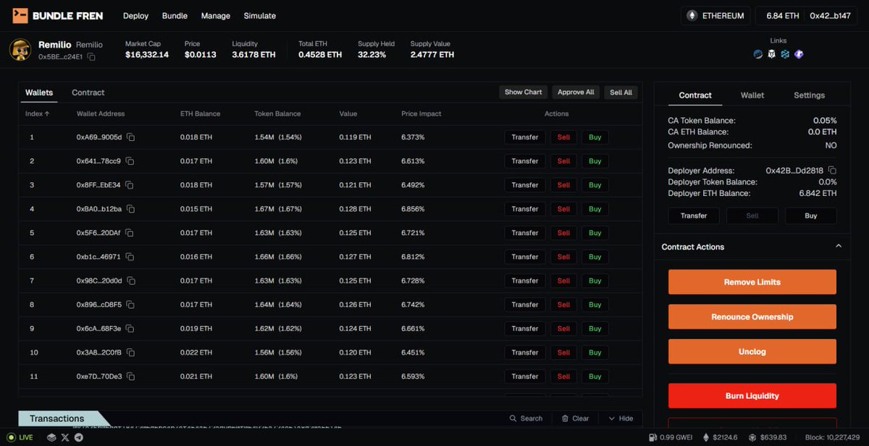Screen dimensions: 869x446
Task: Click the Unclog button
Action: coord(752,351)
